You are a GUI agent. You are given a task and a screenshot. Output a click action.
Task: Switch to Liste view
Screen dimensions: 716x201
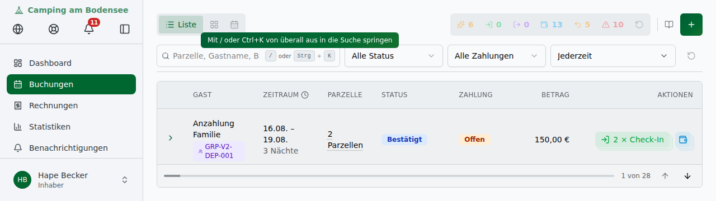coord(181,25)
